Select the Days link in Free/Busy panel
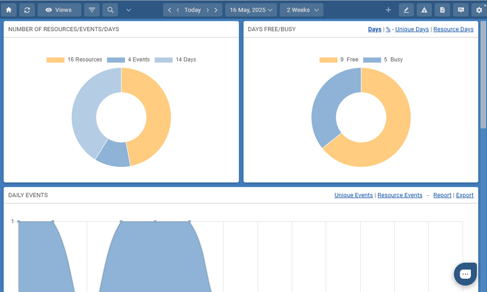Screen dimensions: 487x292 (375, 29)
